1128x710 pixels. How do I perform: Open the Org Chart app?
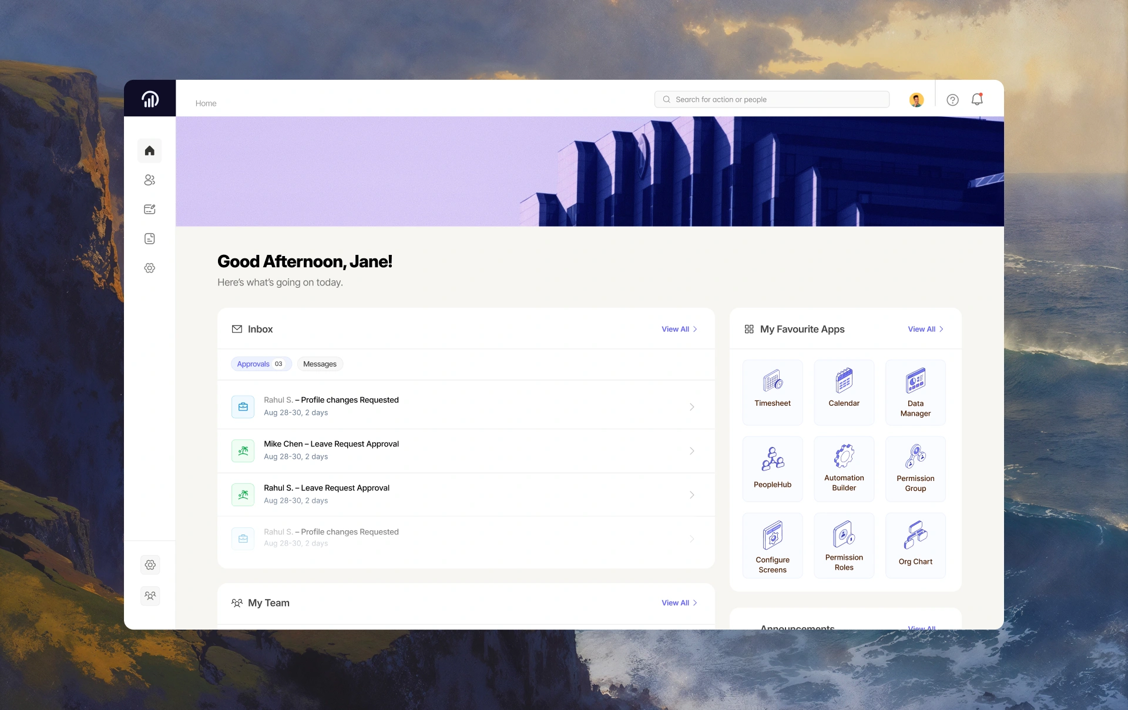[915, 545]
